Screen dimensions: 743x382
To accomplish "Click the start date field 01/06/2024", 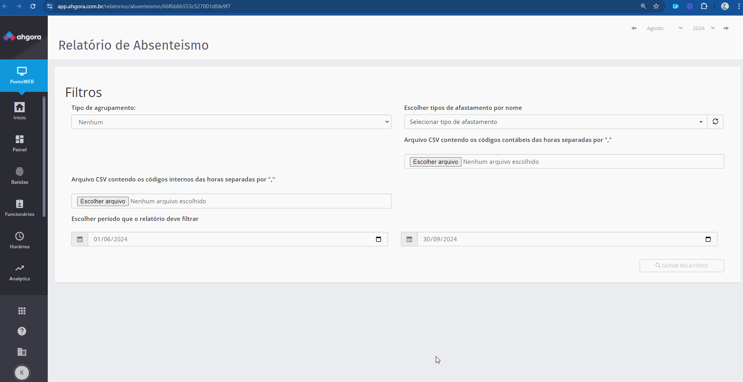I will 231,239.
